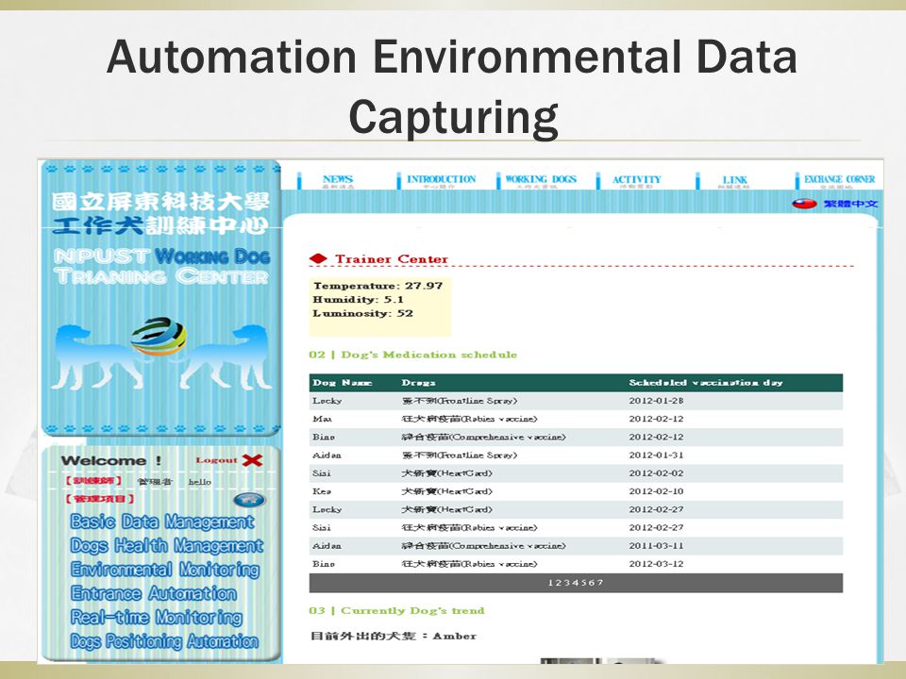Image resolution: width=906 pixels, height=679 pixels.
Task: Open Dogs Health Management
Action: [166, 546]
